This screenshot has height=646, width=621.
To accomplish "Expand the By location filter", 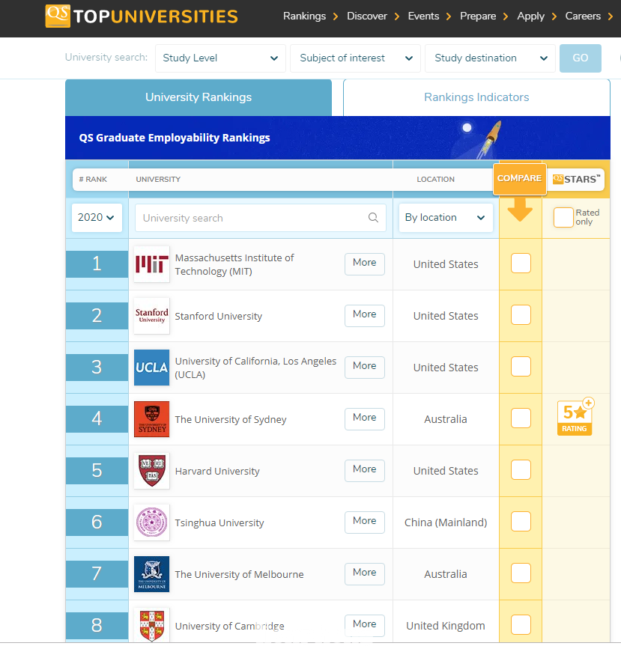I will pos(445,218).
